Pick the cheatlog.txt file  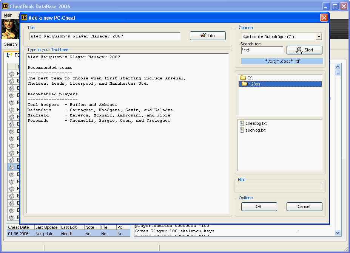256,123
